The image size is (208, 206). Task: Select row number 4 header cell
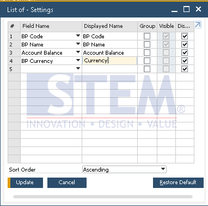14,61
